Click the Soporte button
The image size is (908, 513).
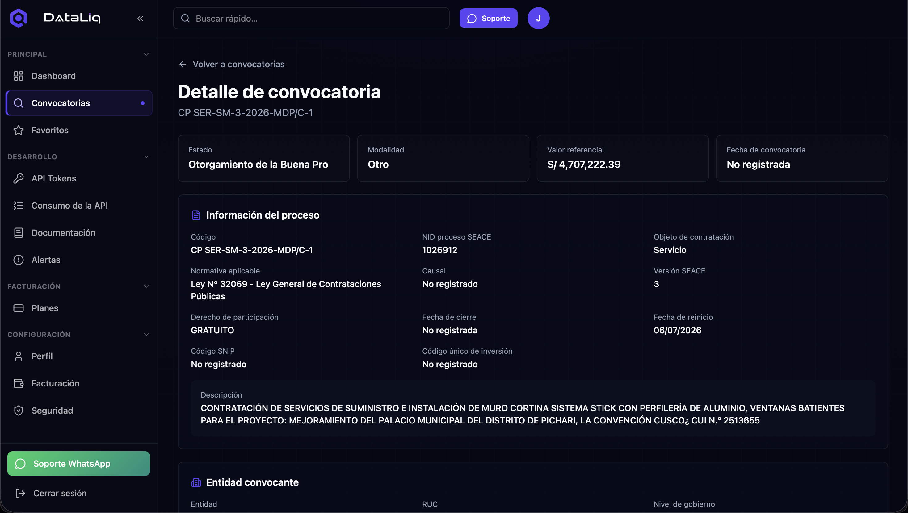(x=488, y=18)
